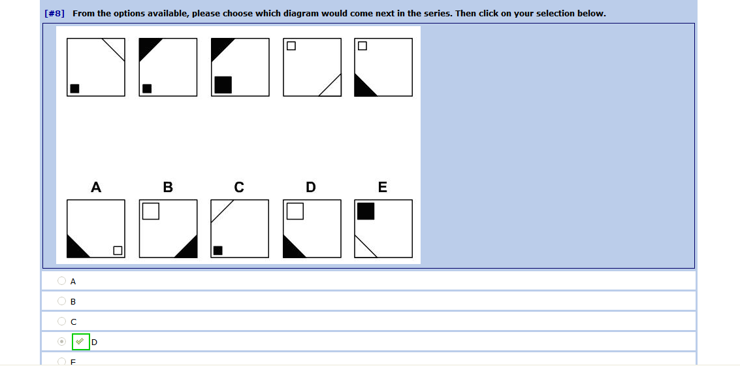The image size is (740, 366).
Task: Click the green checkmark icon beside D
Action: [x=81, y=341]
